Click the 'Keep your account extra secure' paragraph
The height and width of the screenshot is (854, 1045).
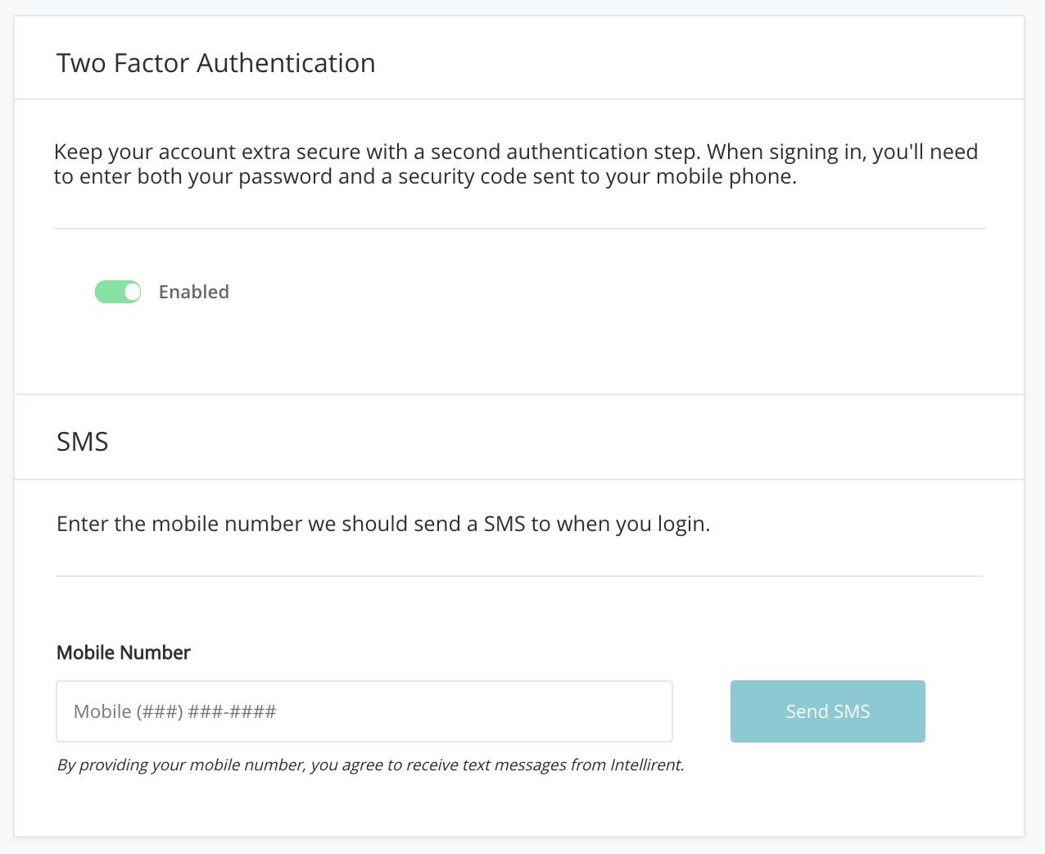coord(516,164)
